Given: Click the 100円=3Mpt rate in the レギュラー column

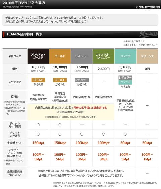Looking at the screenshot, I should (x=82, y=157).
